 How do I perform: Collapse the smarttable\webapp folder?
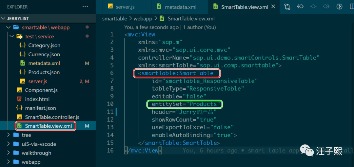[x=9, y=28]
